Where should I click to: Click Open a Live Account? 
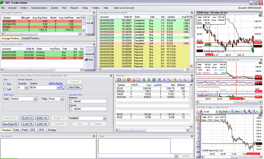[x=124, y=8]
